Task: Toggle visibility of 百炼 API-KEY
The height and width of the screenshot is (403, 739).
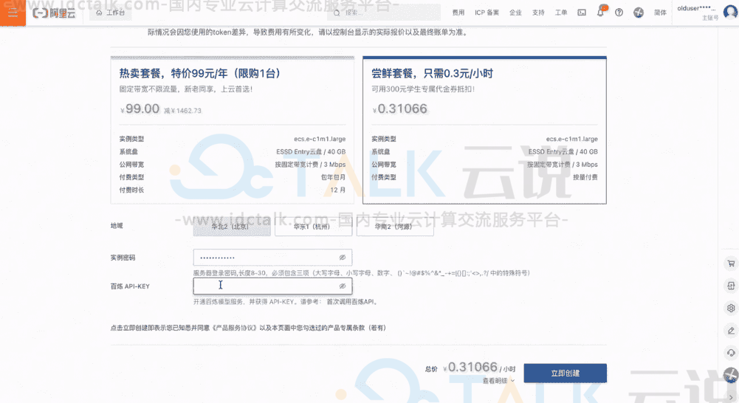Action: click(343, 286)
